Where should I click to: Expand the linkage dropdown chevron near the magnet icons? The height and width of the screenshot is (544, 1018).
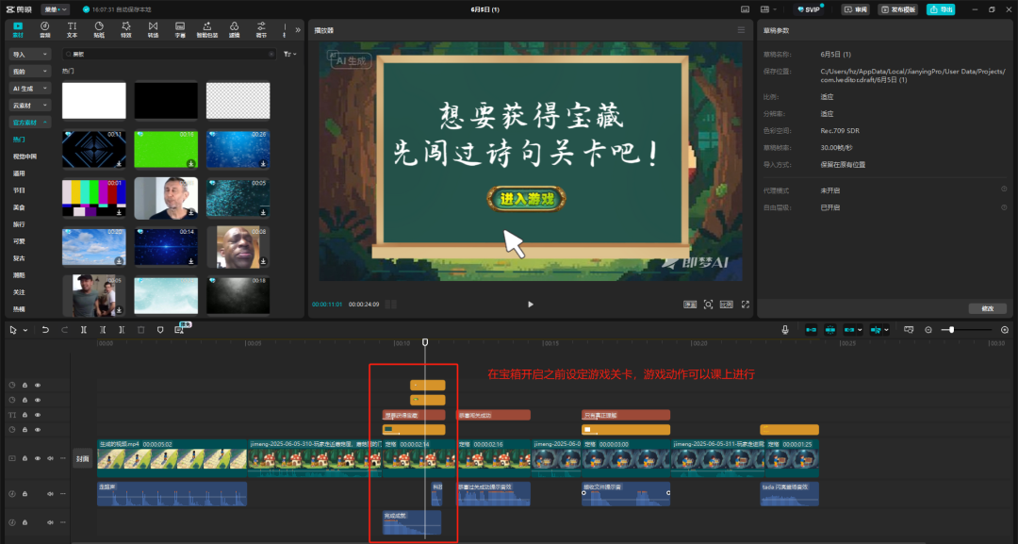pyautogui.click(x=862, y=330)
